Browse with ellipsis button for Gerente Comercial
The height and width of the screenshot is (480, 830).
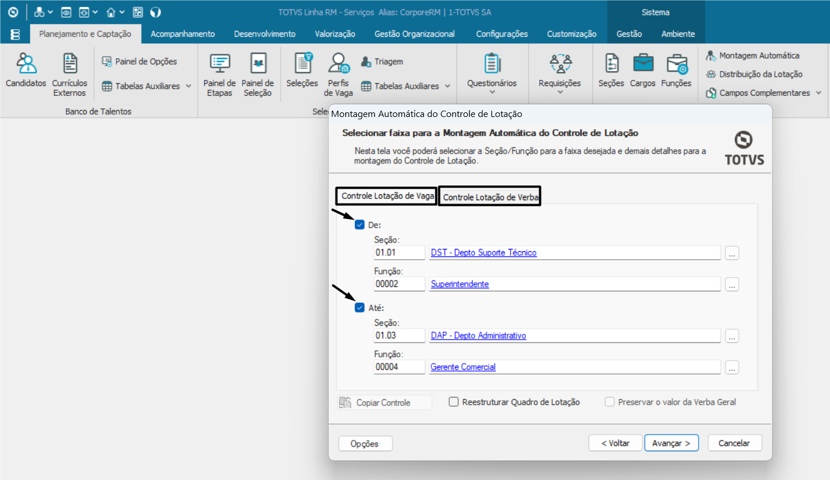731,368
